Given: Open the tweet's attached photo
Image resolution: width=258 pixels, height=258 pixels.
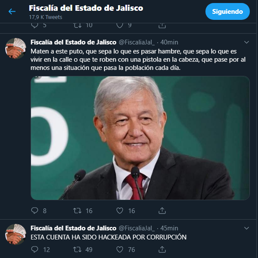Looking at the screenshot, I should pos(140,138).
